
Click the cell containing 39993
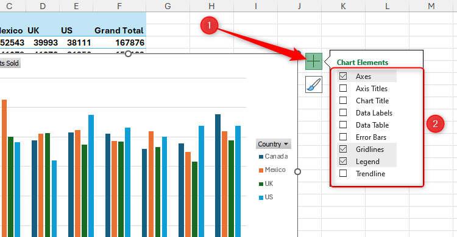(x=43, y=43)
